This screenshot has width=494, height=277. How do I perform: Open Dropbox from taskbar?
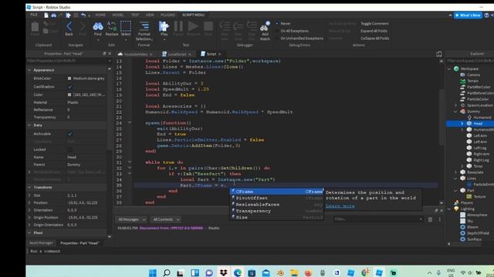223,272
